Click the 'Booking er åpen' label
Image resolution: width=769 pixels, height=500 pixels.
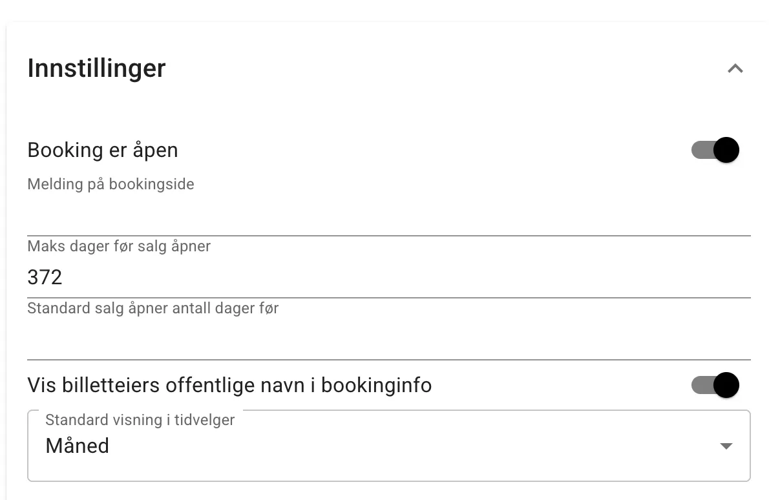[102, 150]
